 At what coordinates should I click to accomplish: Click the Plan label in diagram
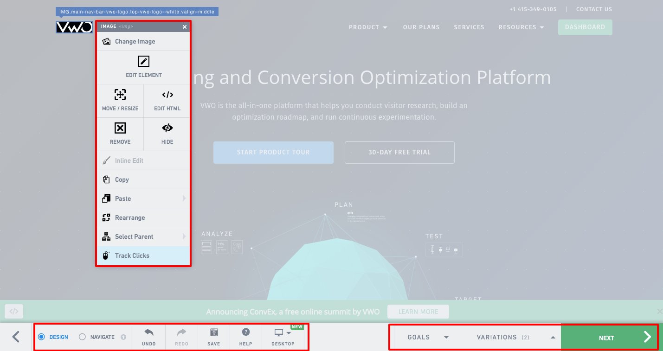(x=344, y=204)
